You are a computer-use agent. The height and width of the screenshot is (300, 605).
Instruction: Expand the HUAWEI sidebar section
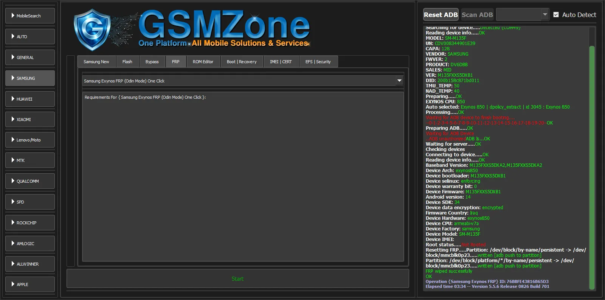(x=30, y=99)
